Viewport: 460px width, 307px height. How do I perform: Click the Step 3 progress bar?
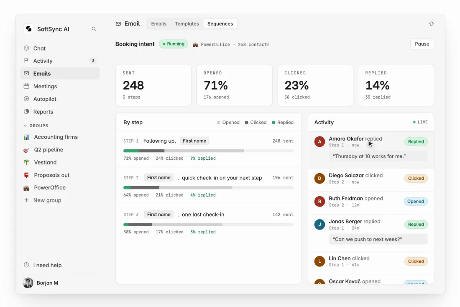[208, 225]
